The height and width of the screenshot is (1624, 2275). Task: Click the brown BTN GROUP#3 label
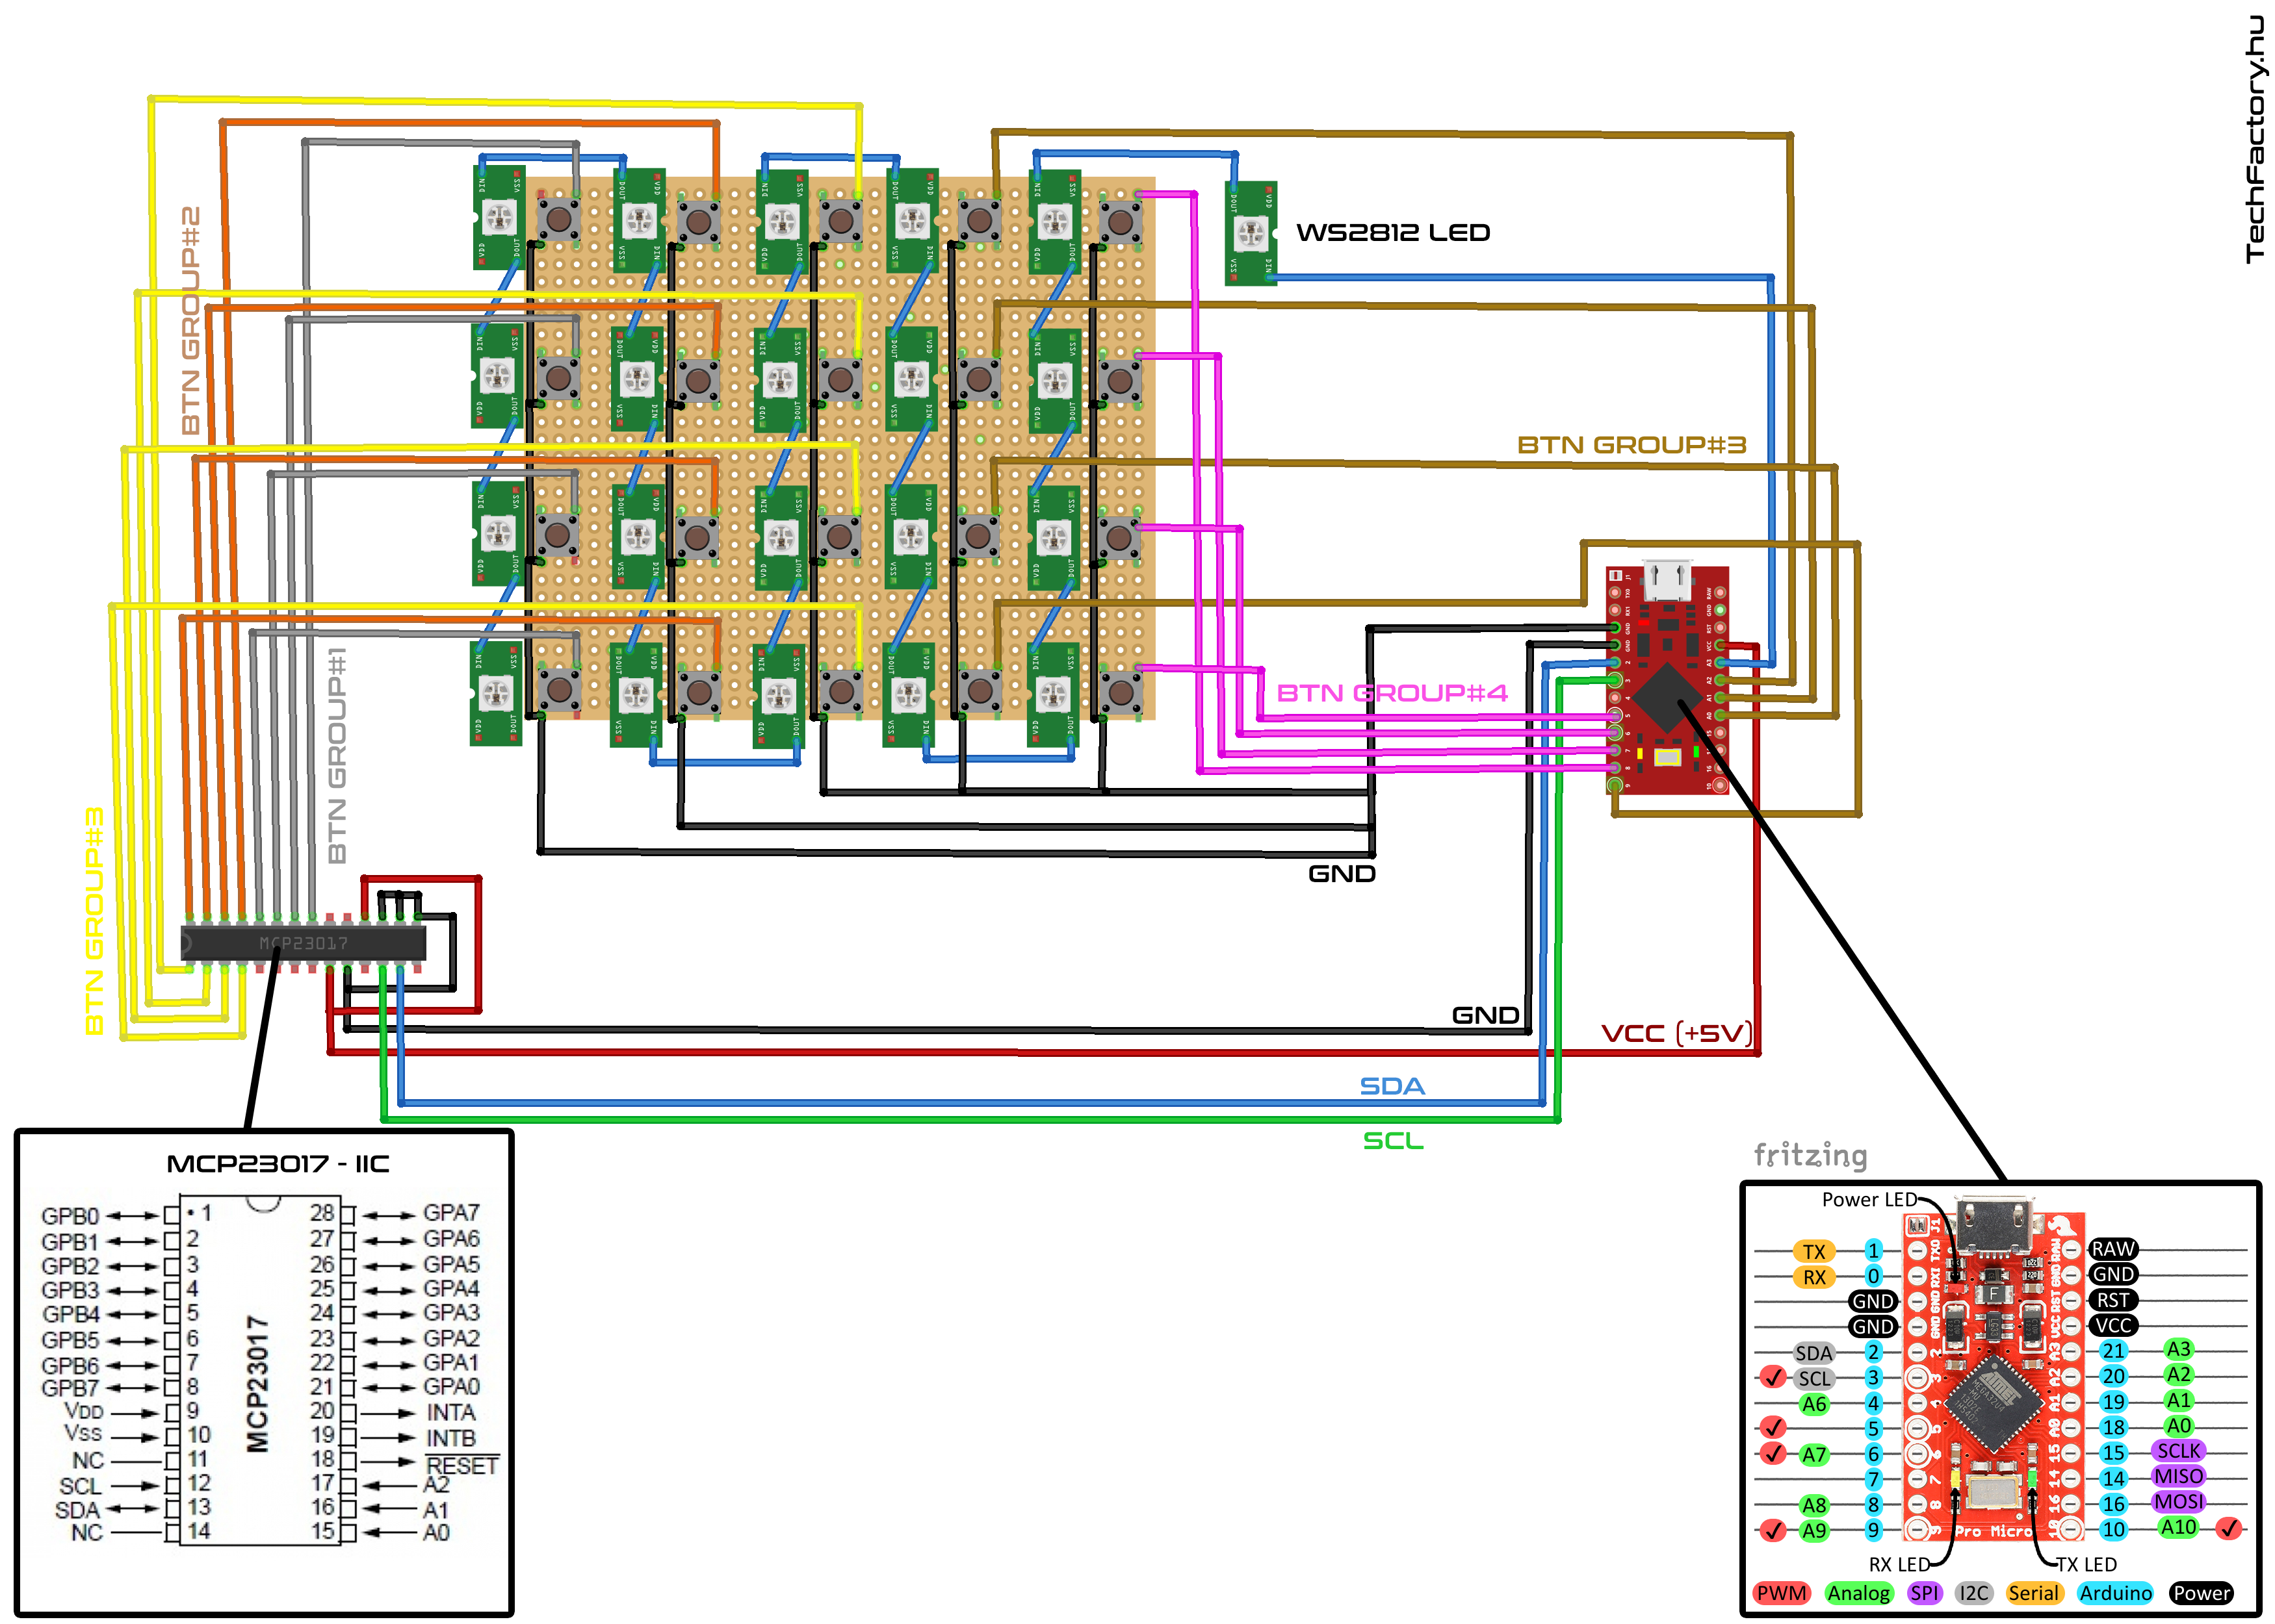coord(1631,445)
